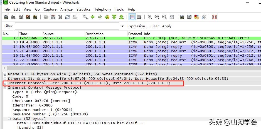This screenshot has width=261, height=129.
Task: Click into the Filter text field
Action: pyautogui.click(x=67, y=26)
